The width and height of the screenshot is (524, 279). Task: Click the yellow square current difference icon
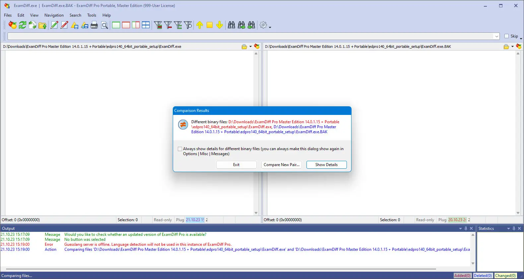pyautogui.click(x=210, y=25)
